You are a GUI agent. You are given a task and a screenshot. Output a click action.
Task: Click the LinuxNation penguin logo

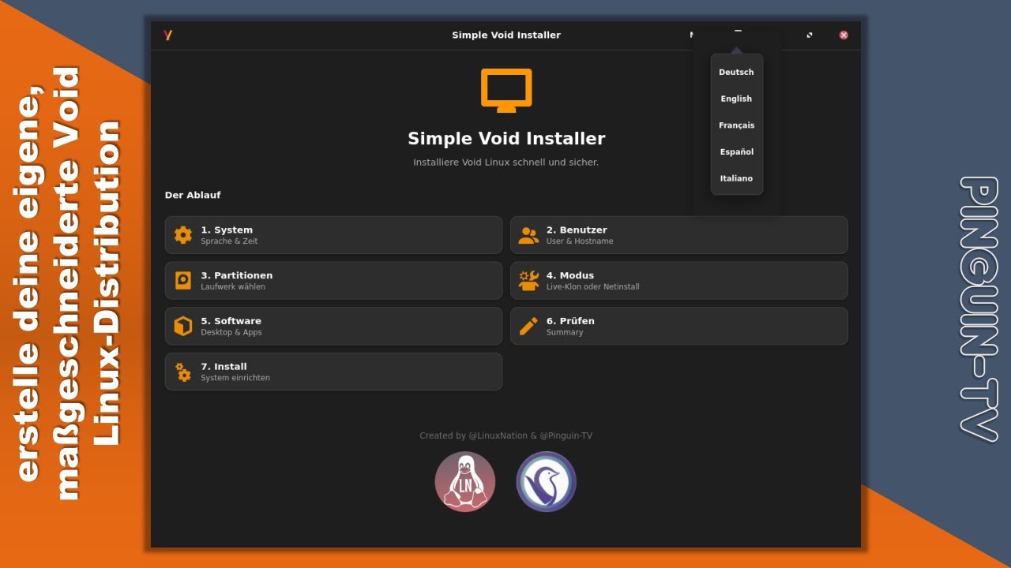tap(465, 481)
